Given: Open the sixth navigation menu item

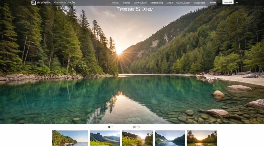Looking at the screenshot, I should point(183,3).
